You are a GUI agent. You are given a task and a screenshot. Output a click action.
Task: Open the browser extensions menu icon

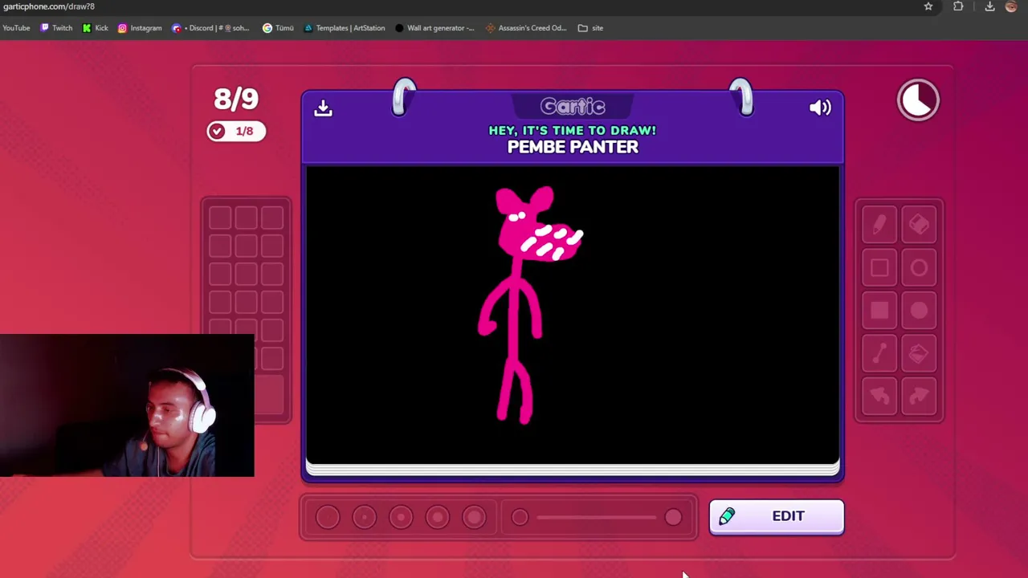click(x=958, y=6)
